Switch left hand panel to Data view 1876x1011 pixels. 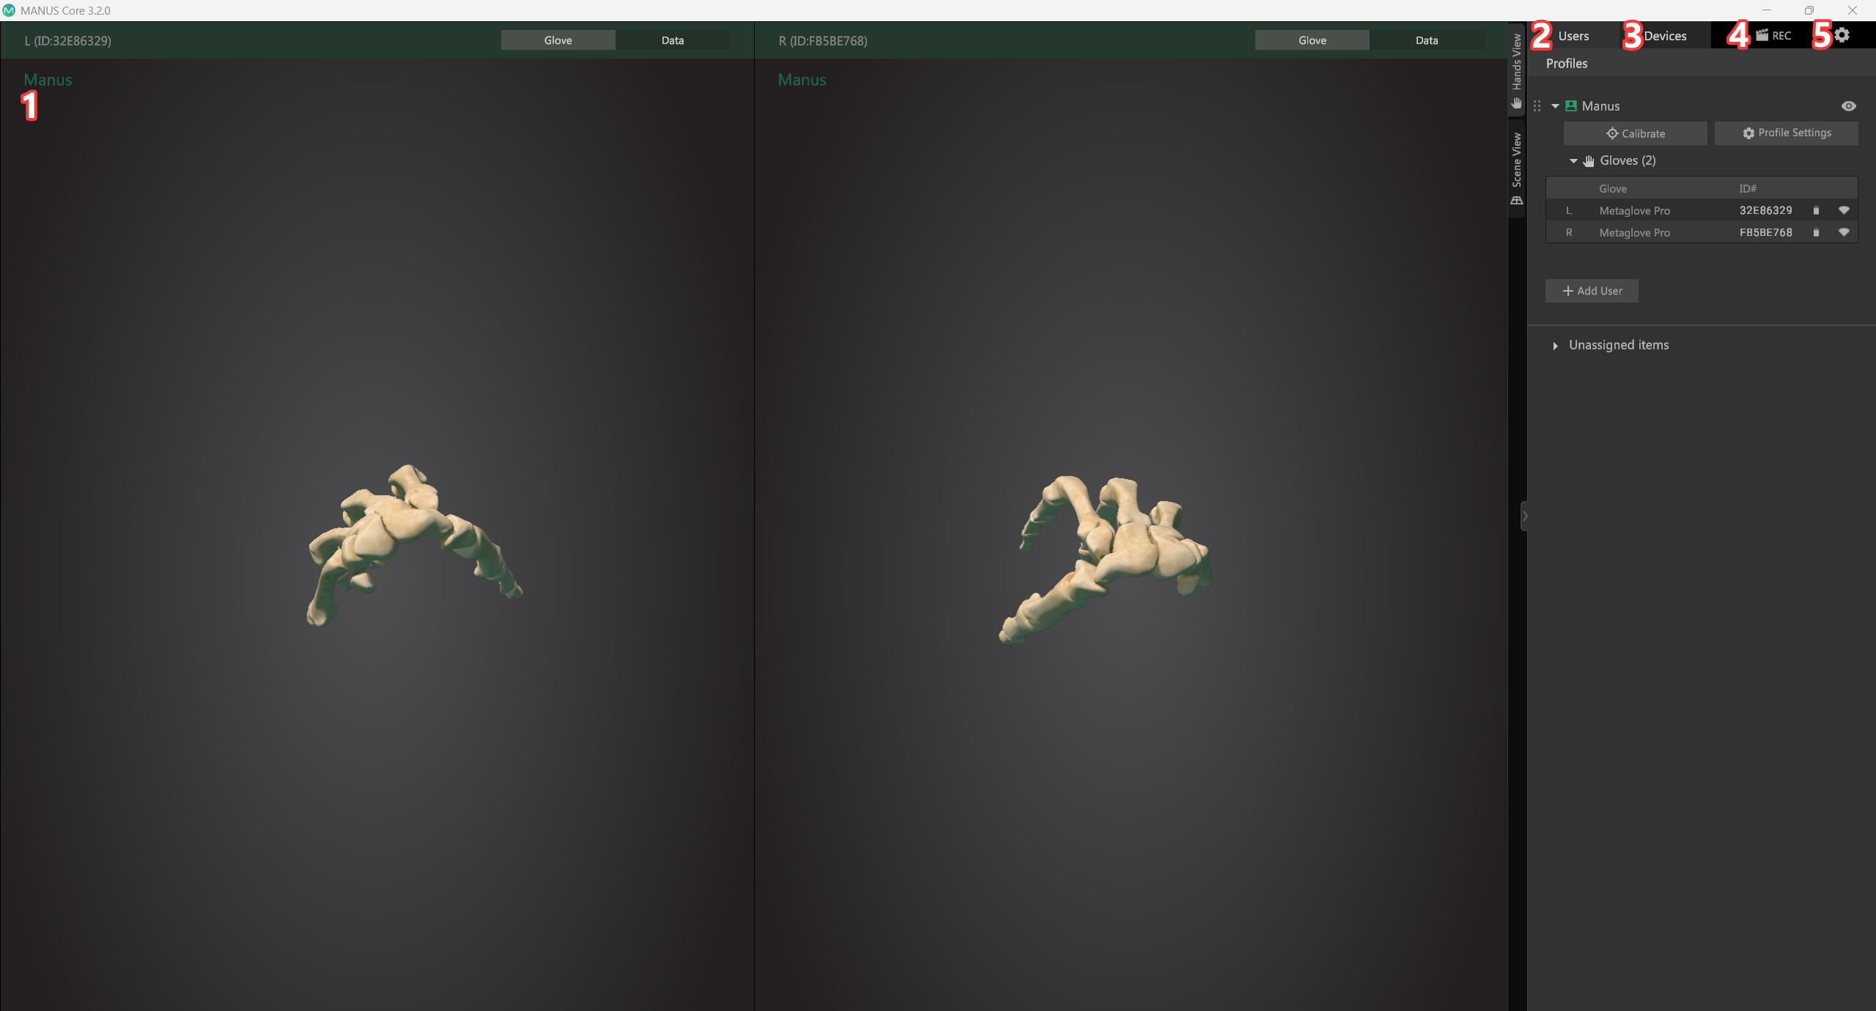[673, 40]
